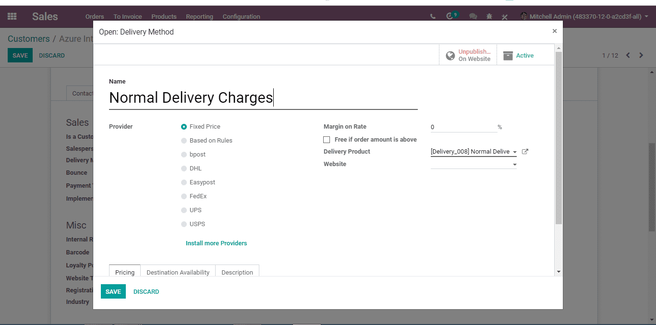Select Easypost provider option
Viewport: 656px width, 325px height.
click(x=184, y=182)
